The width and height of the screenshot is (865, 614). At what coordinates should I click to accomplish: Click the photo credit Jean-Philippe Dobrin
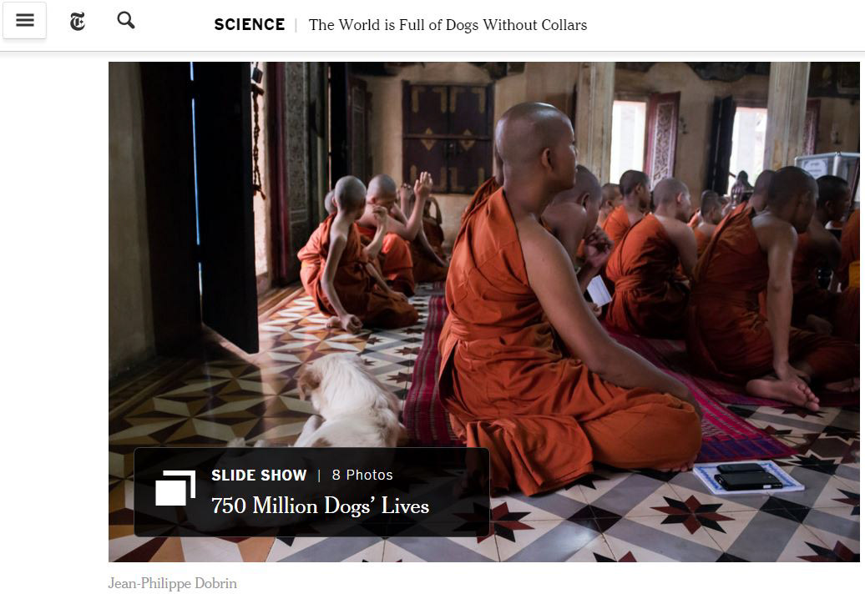[x=173, y=583]
